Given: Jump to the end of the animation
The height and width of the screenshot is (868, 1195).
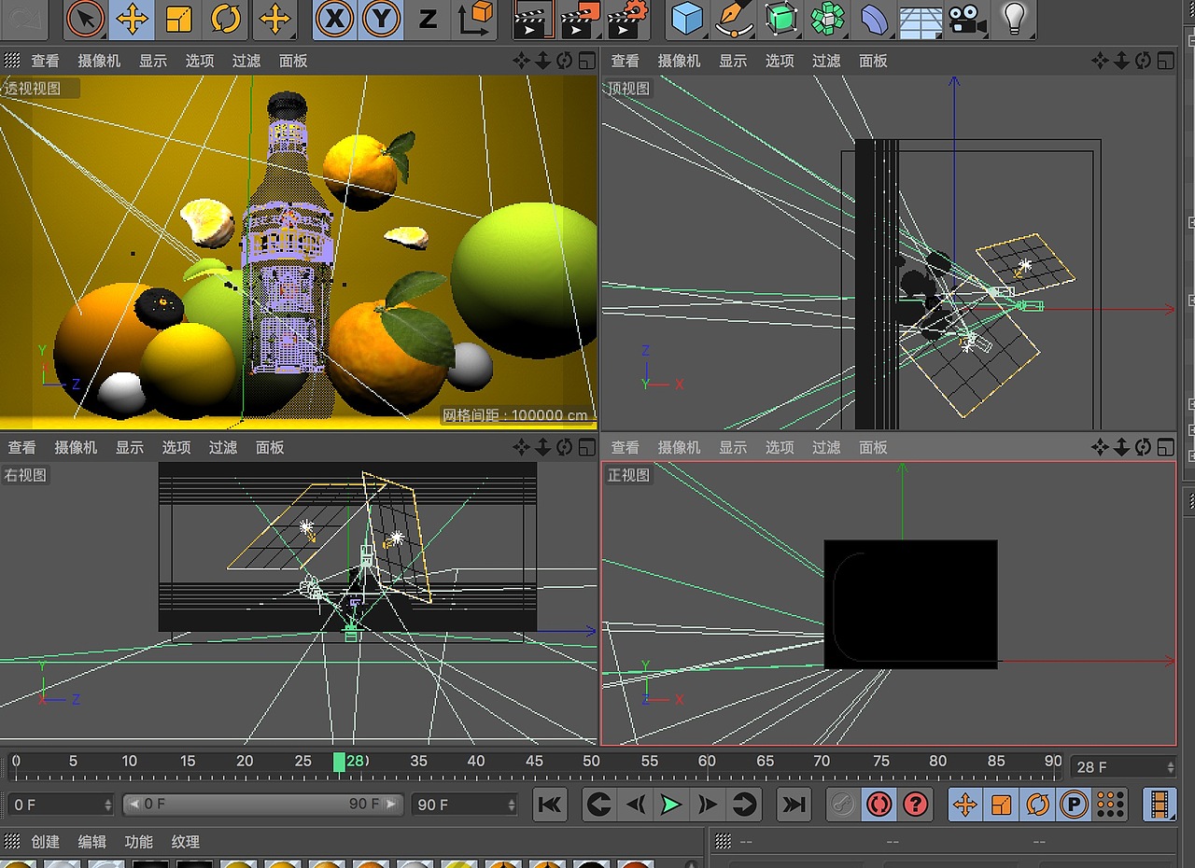Looking at the screenshot, I should point(794,804).
